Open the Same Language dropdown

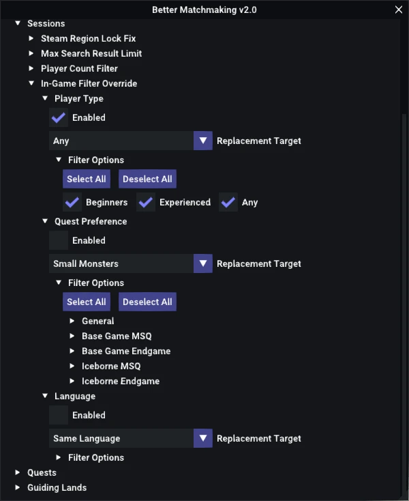131,438
